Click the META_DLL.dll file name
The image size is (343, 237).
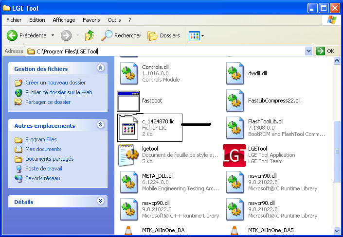tap(158, 176)
